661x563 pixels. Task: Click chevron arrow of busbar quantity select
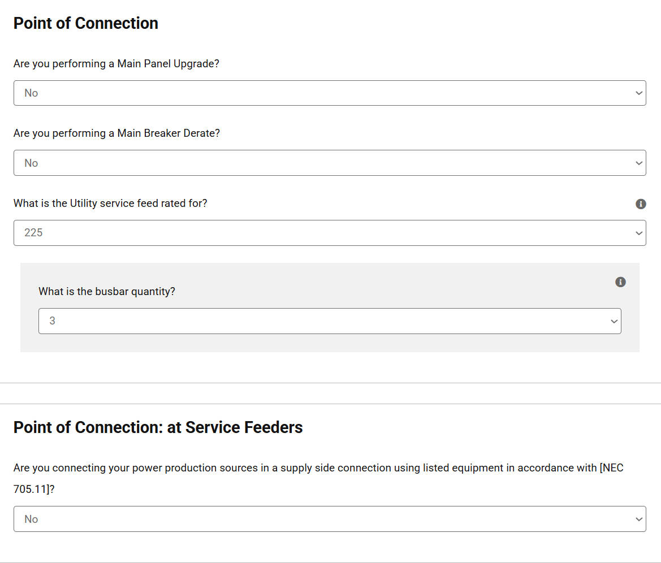614,322
